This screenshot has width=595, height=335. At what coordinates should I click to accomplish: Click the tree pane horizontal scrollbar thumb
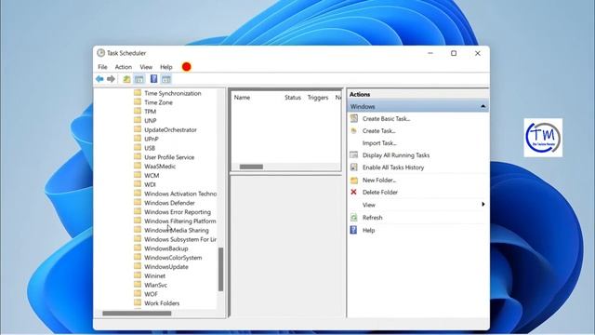137,314
